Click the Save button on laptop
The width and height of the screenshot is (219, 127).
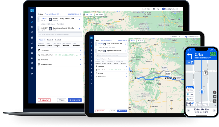click(x=62, y=100)
